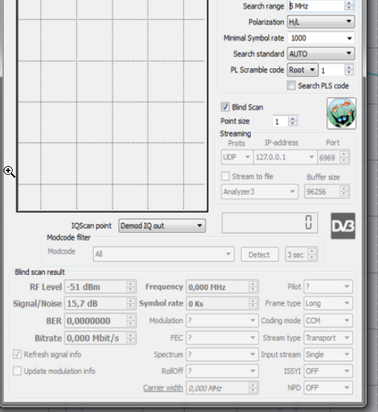Enable the Search PLS code checkbox

tap(291, 86)
